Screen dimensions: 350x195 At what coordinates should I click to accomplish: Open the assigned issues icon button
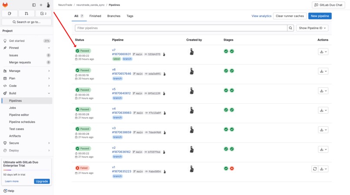tap(10, 13)
